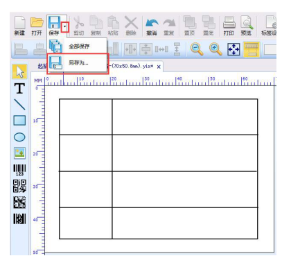
Task: Choose 全部保存 from the save menu
Action: point(78,46)
